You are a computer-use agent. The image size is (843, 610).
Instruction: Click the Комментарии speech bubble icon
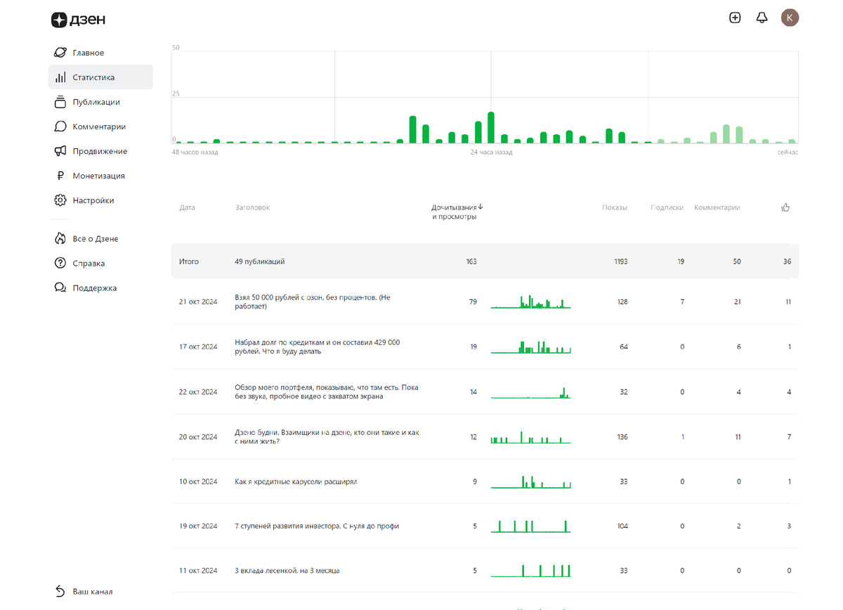60,126
